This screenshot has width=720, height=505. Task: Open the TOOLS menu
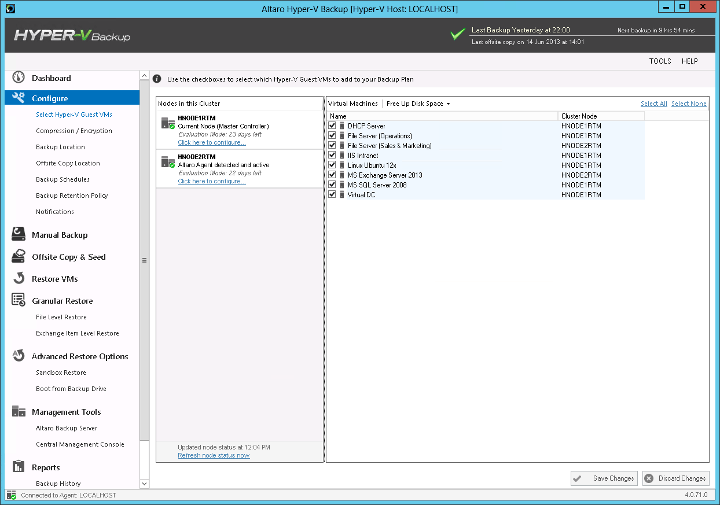660,61
